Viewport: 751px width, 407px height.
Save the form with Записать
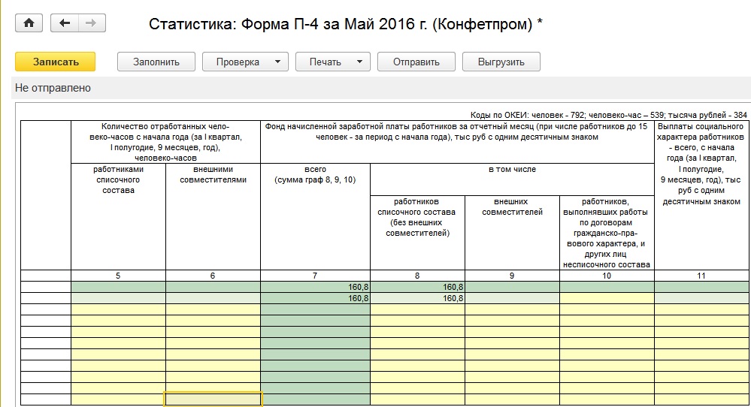click(x=56, y=62)
